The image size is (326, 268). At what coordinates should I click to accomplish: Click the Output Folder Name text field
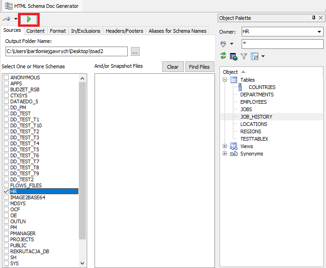(66, 51)
